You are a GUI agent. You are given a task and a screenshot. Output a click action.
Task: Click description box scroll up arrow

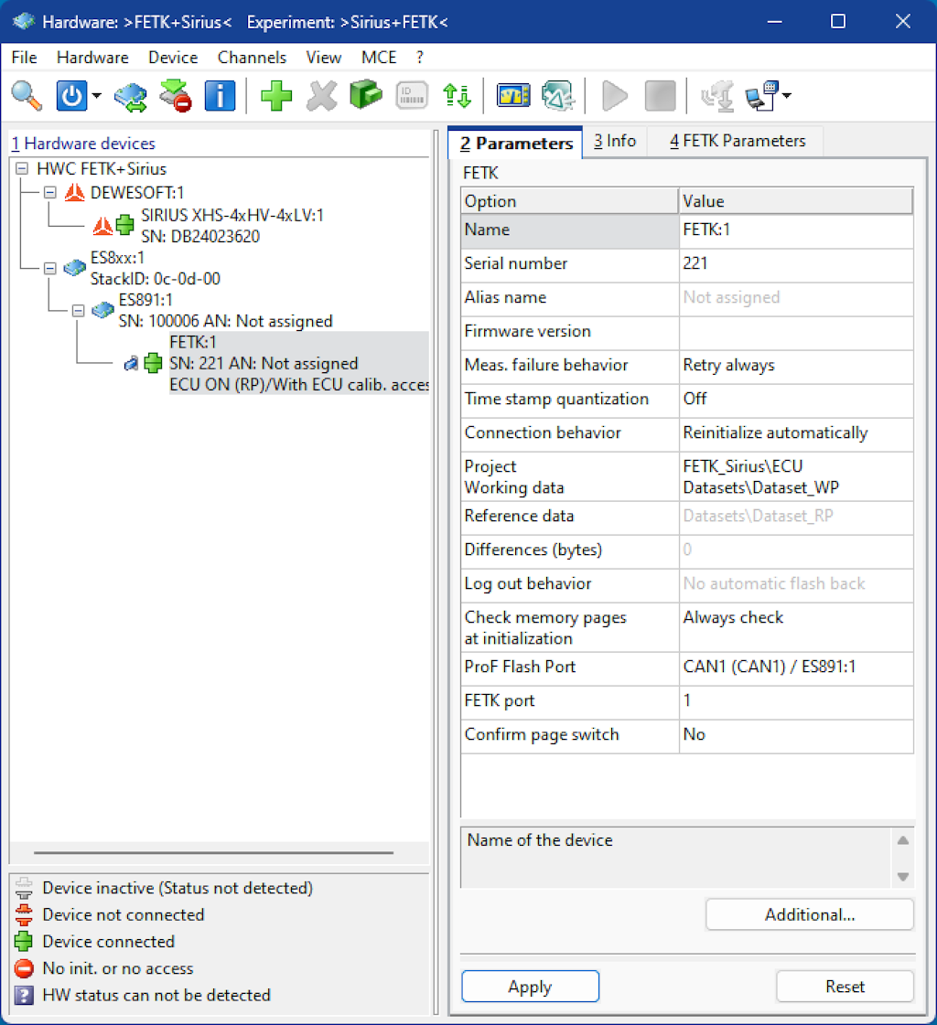click(903, 840)
